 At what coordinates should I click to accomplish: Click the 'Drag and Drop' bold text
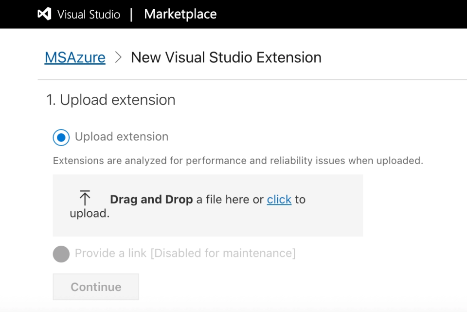(x=152, y=200)
